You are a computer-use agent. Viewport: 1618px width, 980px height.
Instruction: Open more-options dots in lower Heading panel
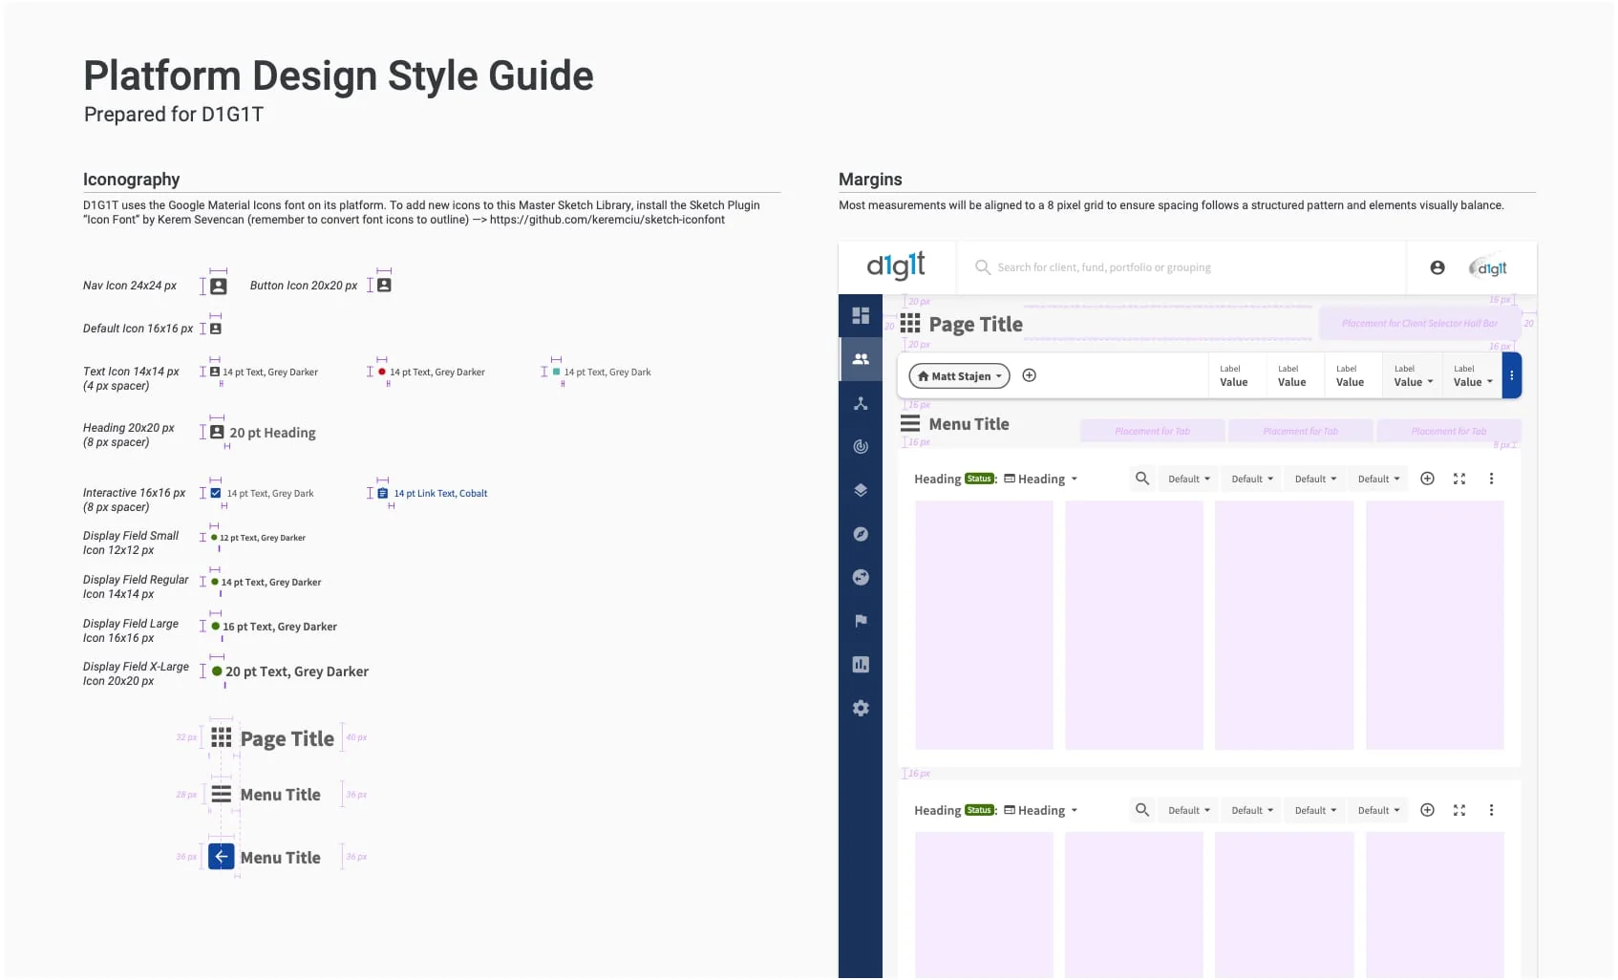[1491, 810]
